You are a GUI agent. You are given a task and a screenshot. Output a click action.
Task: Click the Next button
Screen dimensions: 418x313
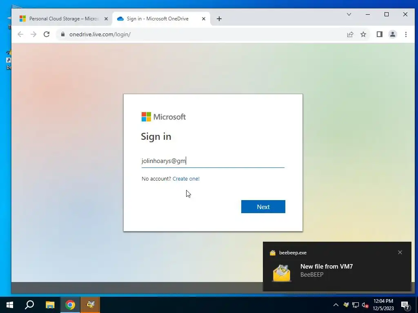pos(263,207)
